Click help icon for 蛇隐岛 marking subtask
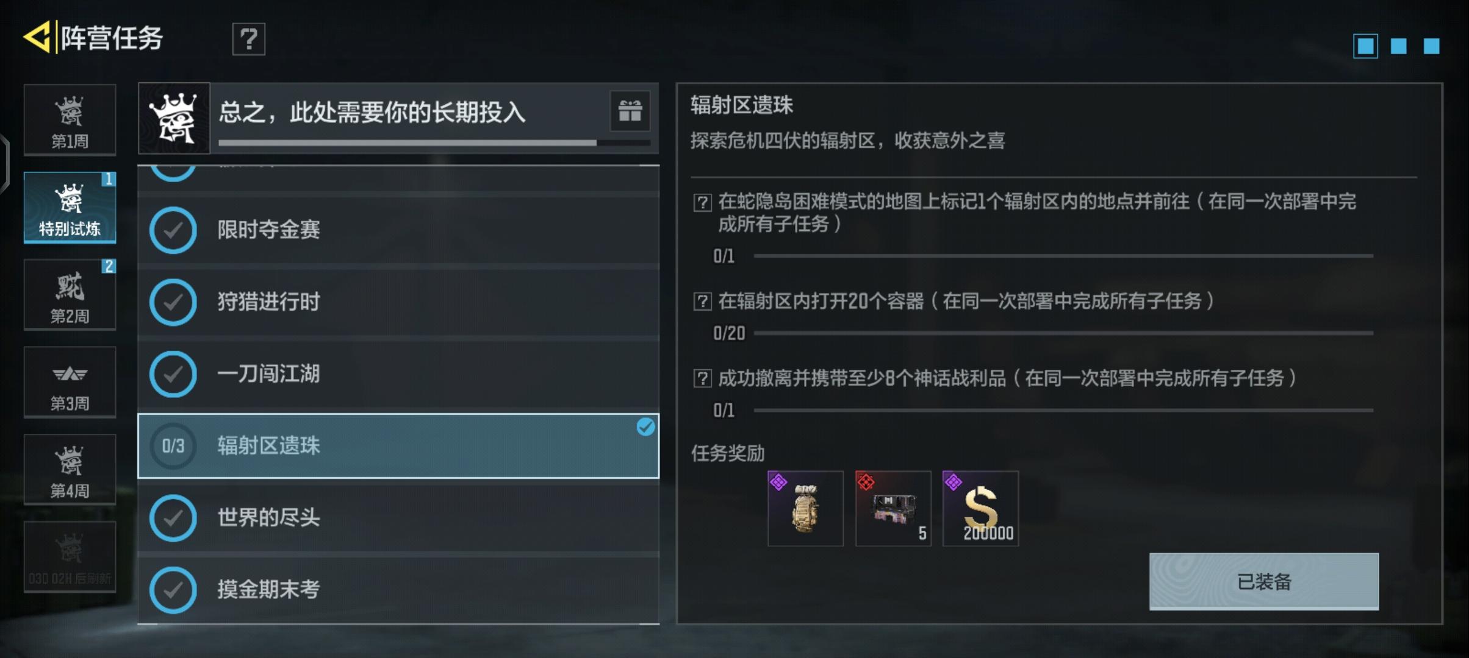Image resolution: width=1469 pixels, height=658 pixels. pyautogui.click(x=702, y=202)
